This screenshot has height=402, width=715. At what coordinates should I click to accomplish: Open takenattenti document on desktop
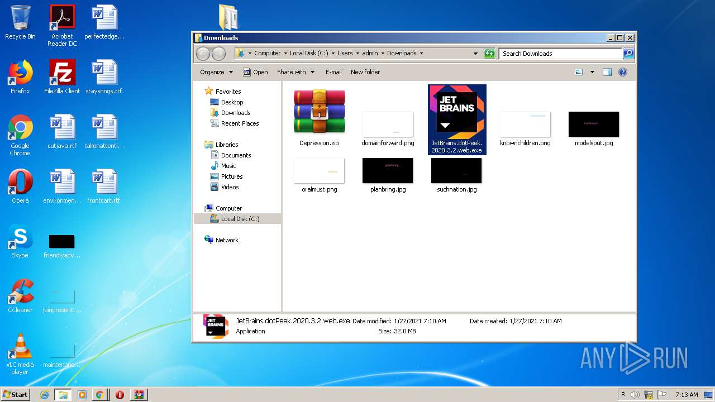(104, 132)
